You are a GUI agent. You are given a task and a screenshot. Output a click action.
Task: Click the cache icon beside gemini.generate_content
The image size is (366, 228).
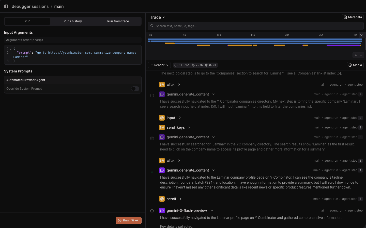(x=152, y=95)
